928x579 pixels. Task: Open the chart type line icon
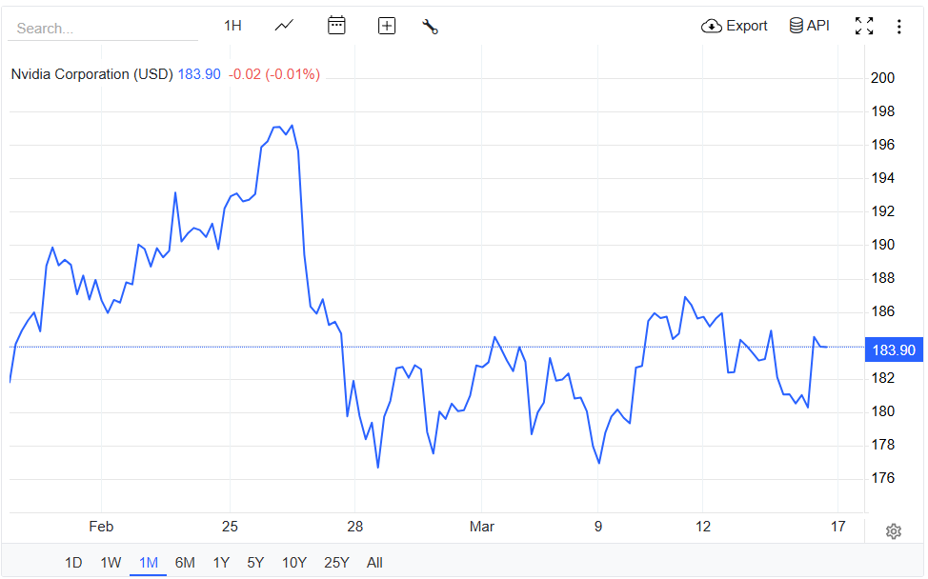(284, 26)
